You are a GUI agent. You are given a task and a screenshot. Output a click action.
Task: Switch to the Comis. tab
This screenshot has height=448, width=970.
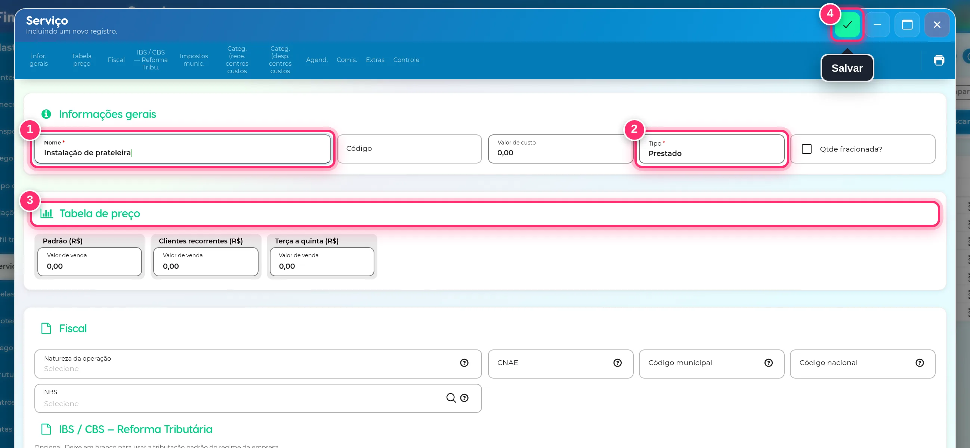click(346, 60)
